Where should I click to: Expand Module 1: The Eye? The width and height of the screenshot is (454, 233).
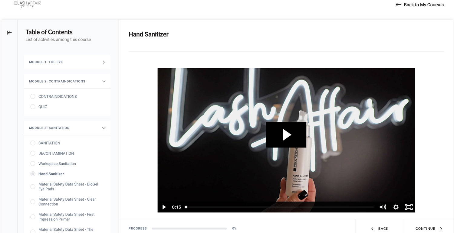point(67,62)
